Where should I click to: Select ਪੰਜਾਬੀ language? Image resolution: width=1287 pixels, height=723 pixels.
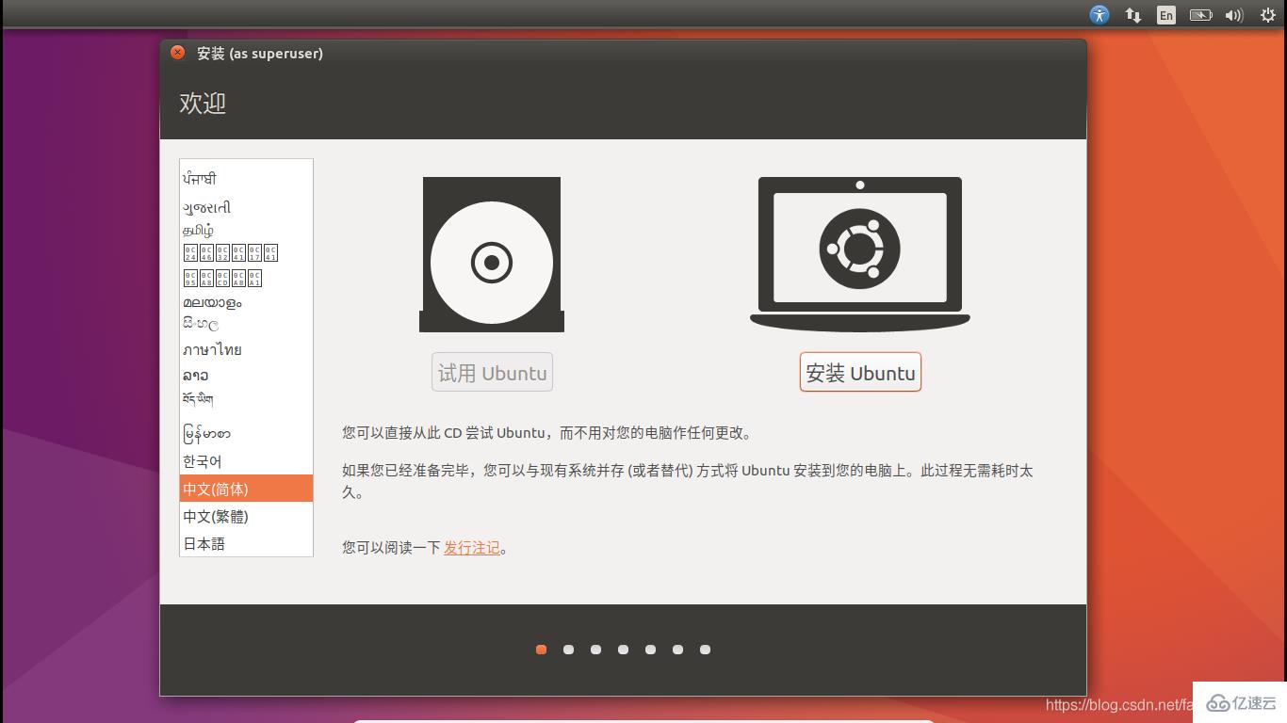(246, 179)
